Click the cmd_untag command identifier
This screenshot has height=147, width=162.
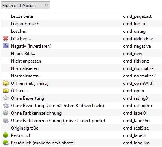point(134,31)
